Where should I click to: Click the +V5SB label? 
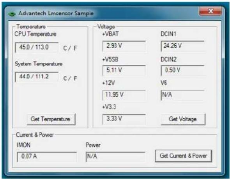click(x=110, y=59)
